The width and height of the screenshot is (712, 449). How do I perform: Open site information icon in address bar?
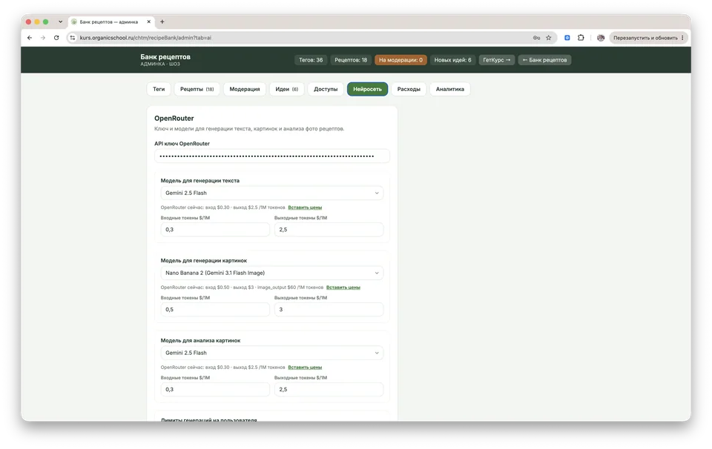73,38
